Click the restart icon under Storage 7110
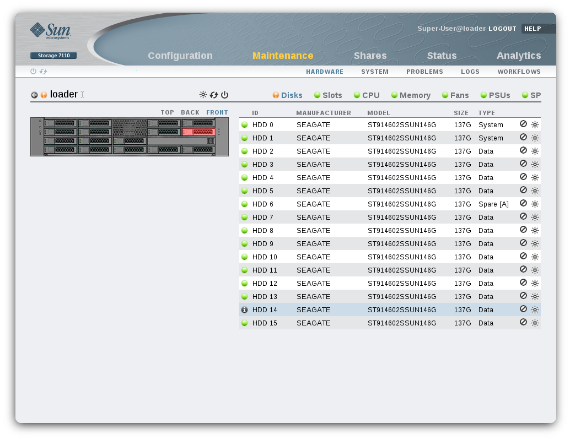 pos(43,72)
